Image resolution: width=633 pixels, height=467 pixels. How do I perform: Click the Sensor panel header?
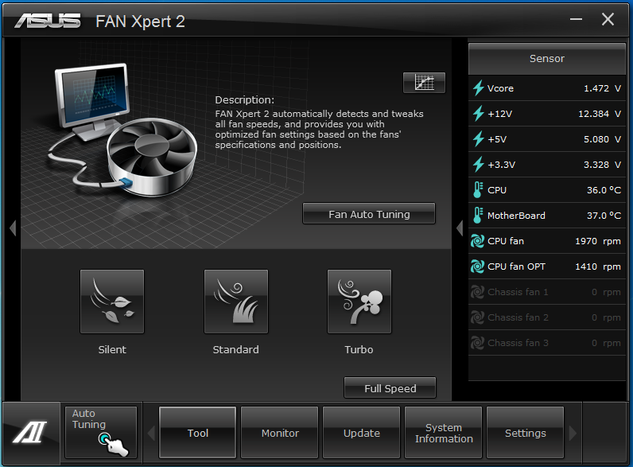pyautogui.click(x=547, y=59)
